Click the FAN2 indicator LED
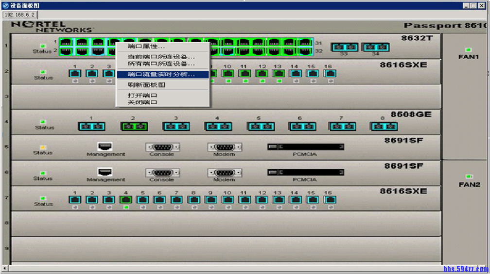 (469, 177)
